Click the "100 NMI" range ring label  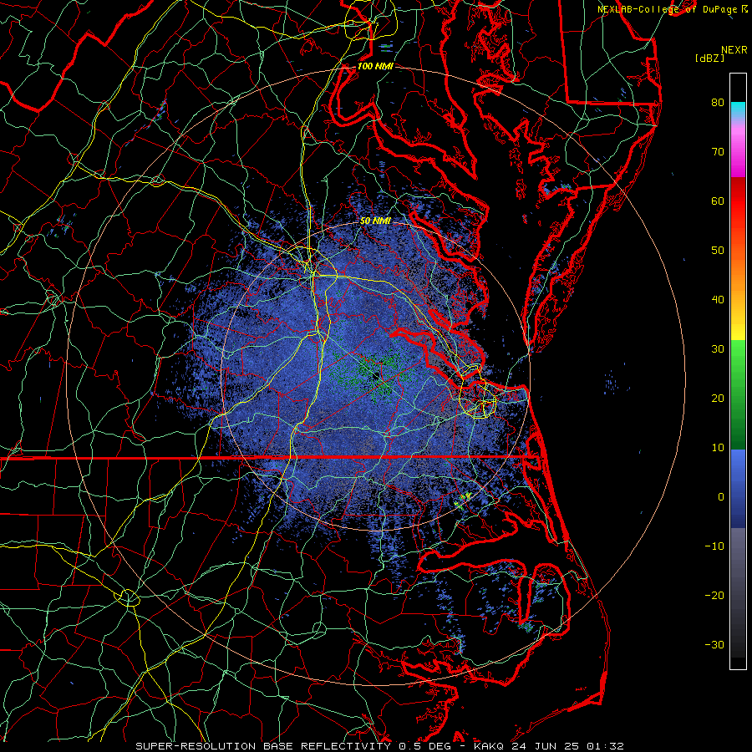coord(375,66)
